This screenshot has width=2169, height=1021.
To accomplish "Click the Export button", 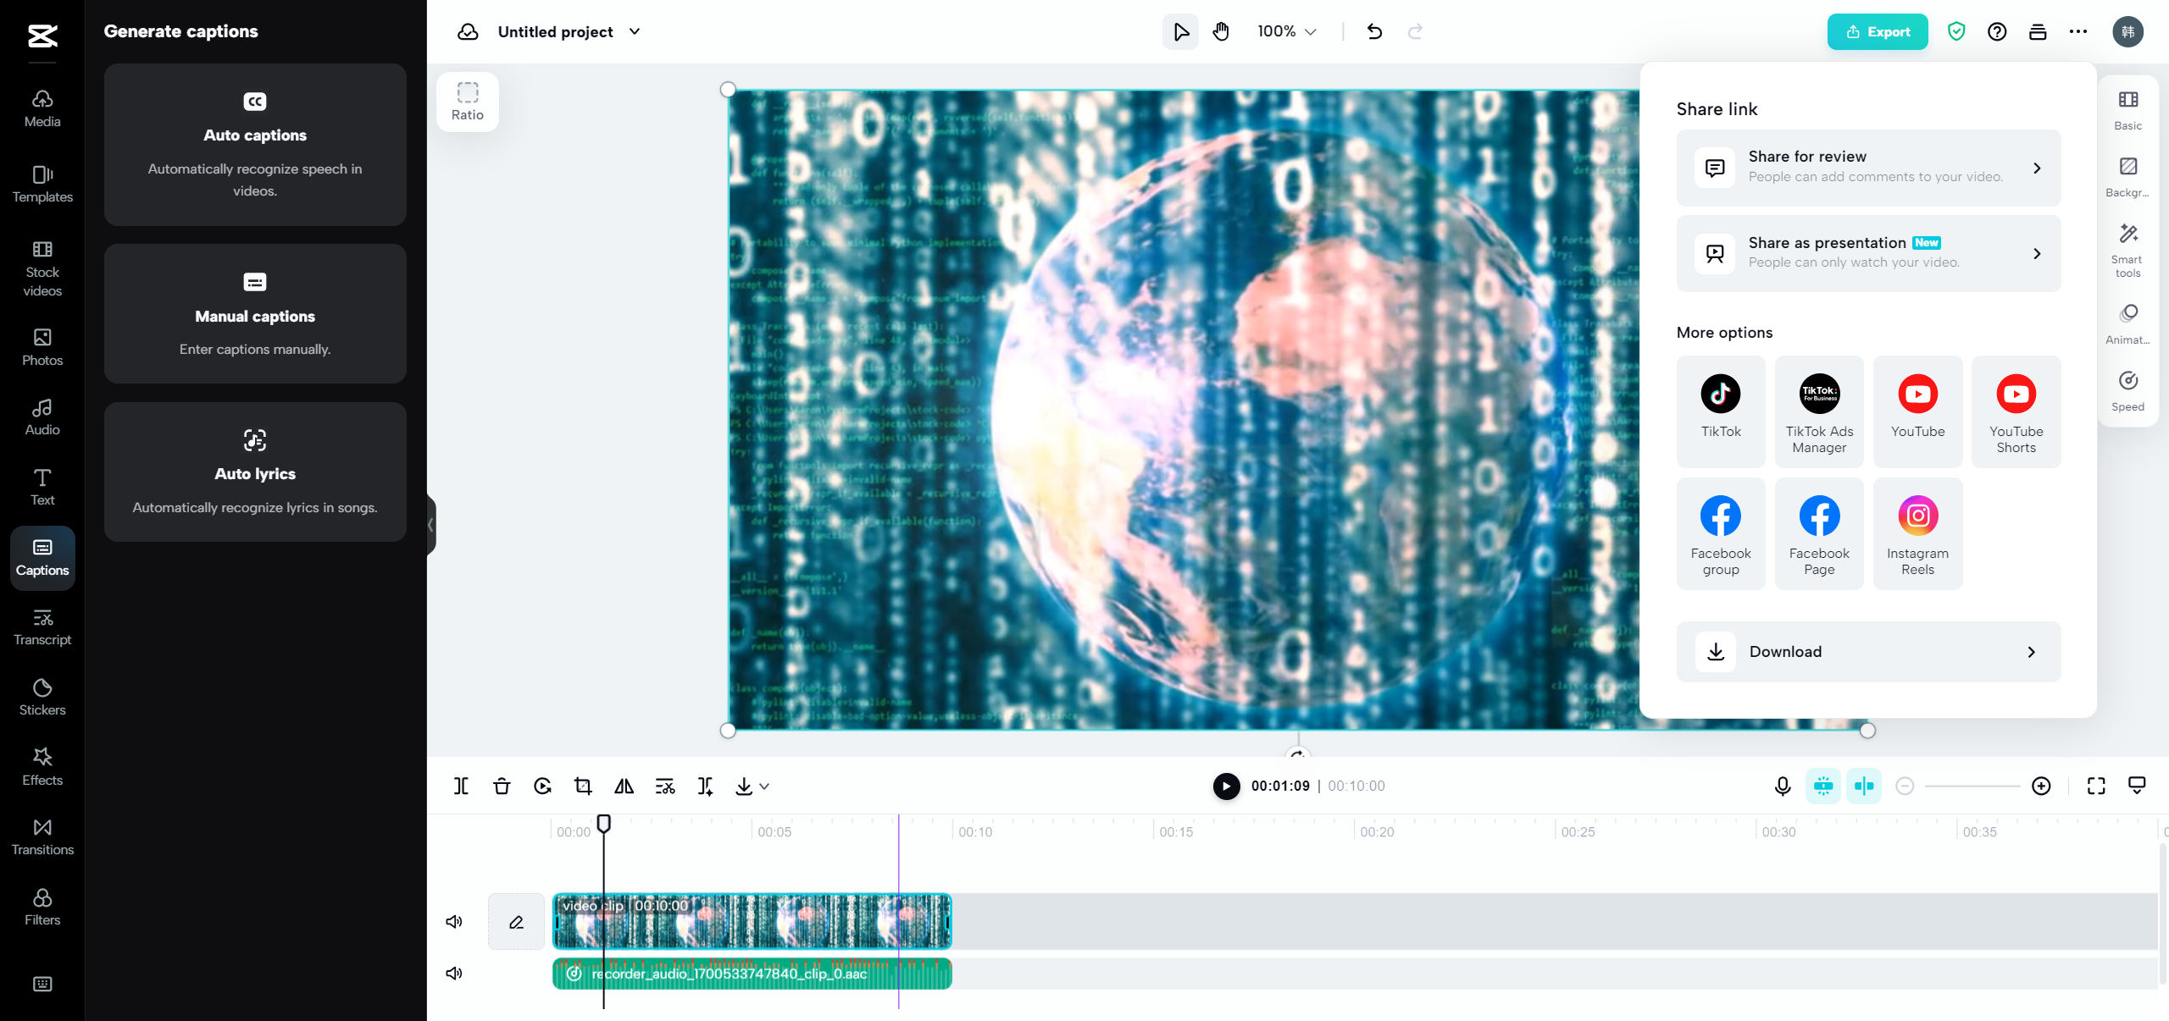I will [1878, 31].
